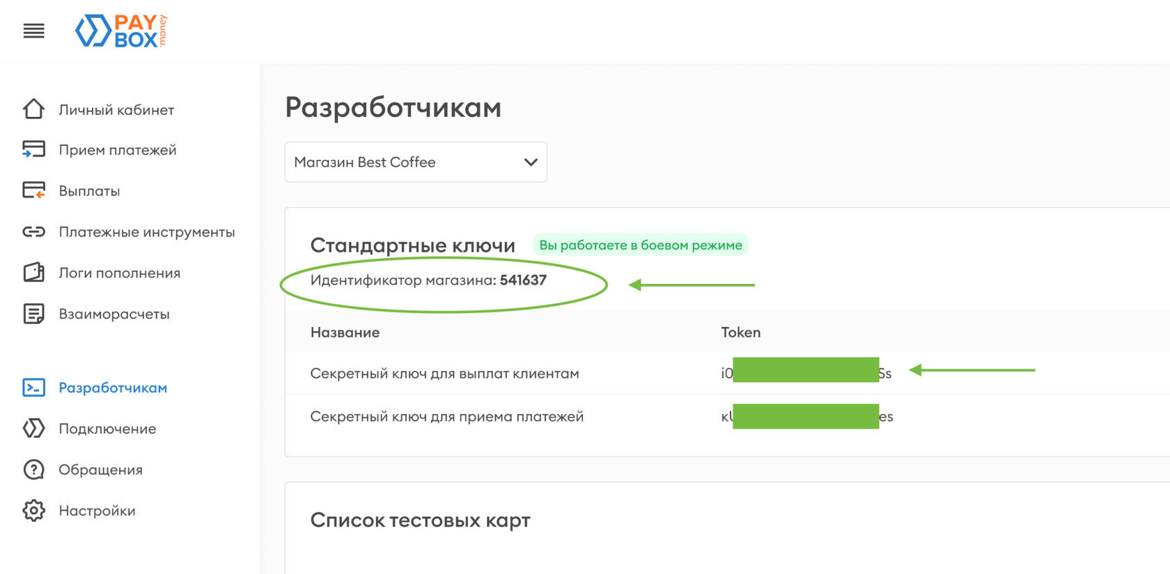Click the Выплаты payout icon
This screenshot has height=574, width=1170.
(33, 190)
